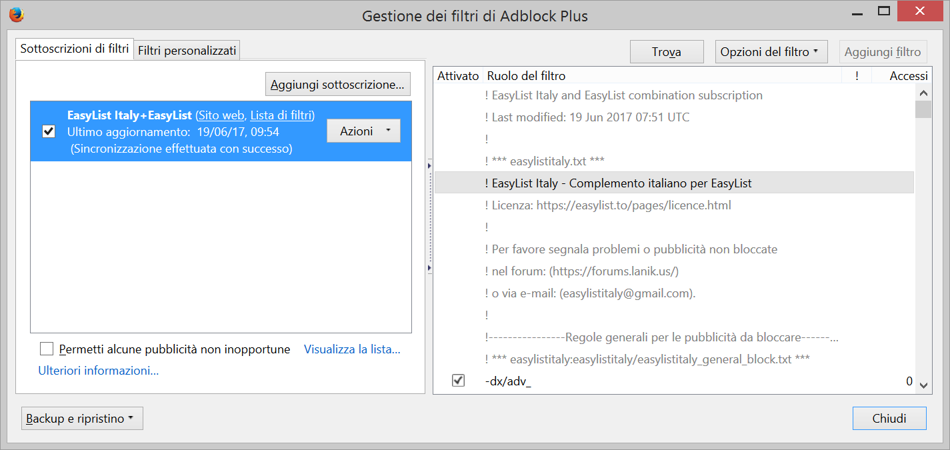Screen dimensions: 950x450
Task: Select the 'EasyList Italy and EasyList combination subscription' row
Action: (674, 95)
